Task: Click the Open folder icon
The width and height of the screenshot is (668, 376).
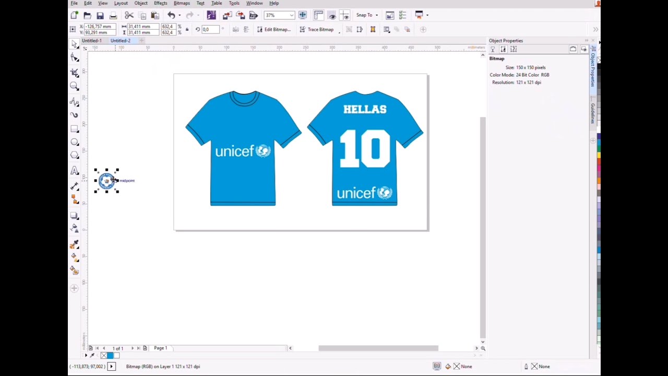Action: click(87, 15)
